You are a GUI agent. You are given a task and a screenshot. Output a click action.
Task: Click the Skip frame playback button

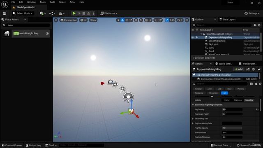(x=79, y=13)
